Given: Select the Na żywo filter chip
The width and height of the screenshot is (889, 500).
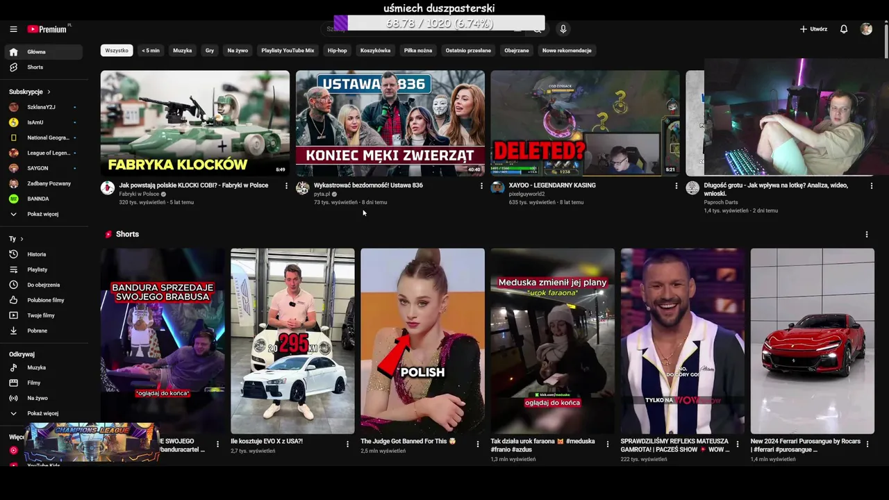Looking at the screenshot, I should [238, 51].
